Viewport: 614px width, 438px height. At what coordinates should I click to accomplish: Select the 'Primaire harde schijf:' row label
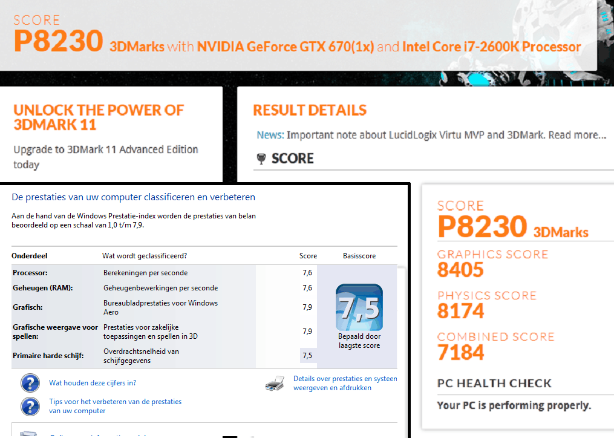point(48,356)
